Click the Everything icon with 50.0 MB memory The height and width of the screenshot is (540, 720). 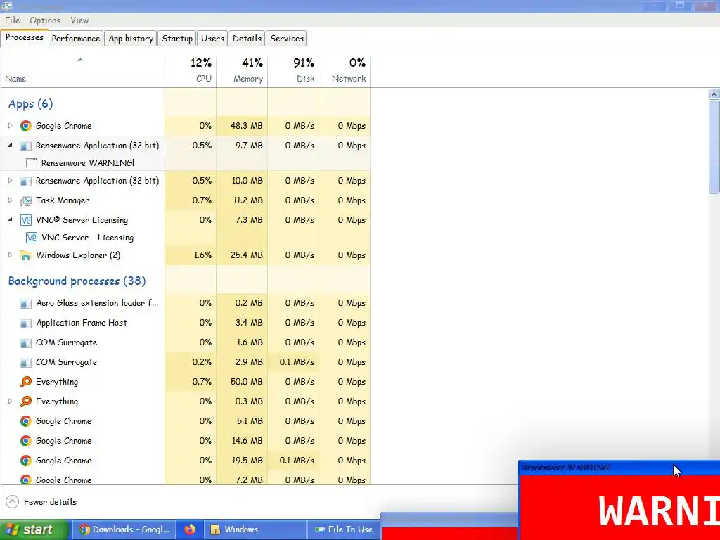pos(26,382)
